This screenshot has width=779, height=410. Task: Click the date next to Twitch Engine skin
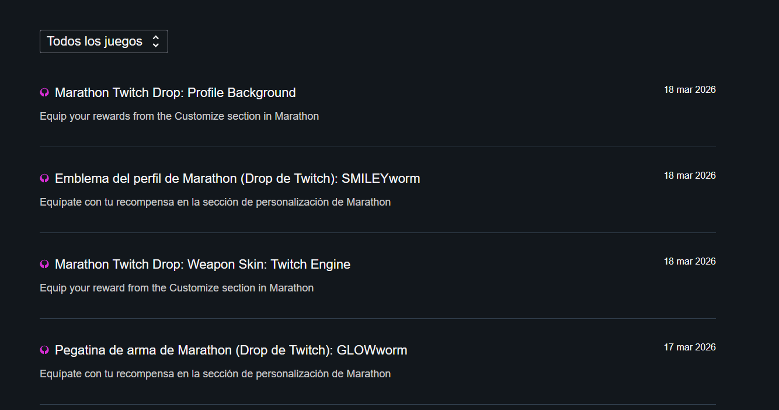(690, 262)
